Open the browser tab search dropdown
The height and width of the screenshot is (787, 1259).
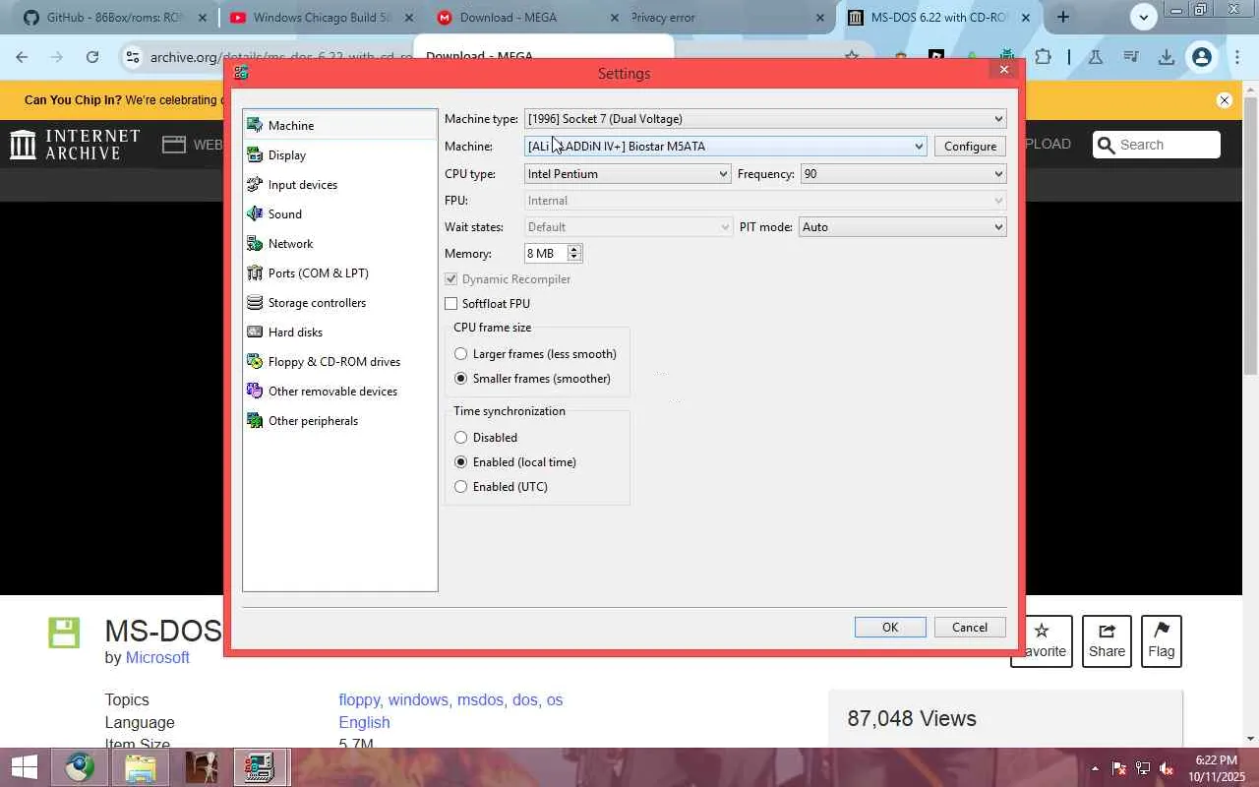1143,17
